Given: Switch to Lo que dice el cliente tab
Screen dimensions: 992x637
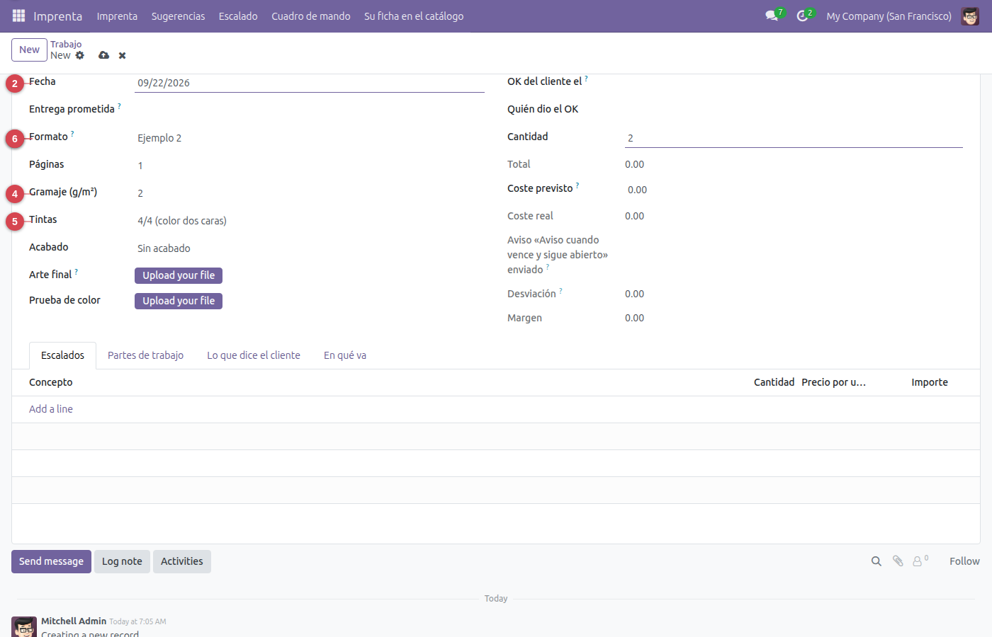Looking at the screenshot, I should click(254, 355).
